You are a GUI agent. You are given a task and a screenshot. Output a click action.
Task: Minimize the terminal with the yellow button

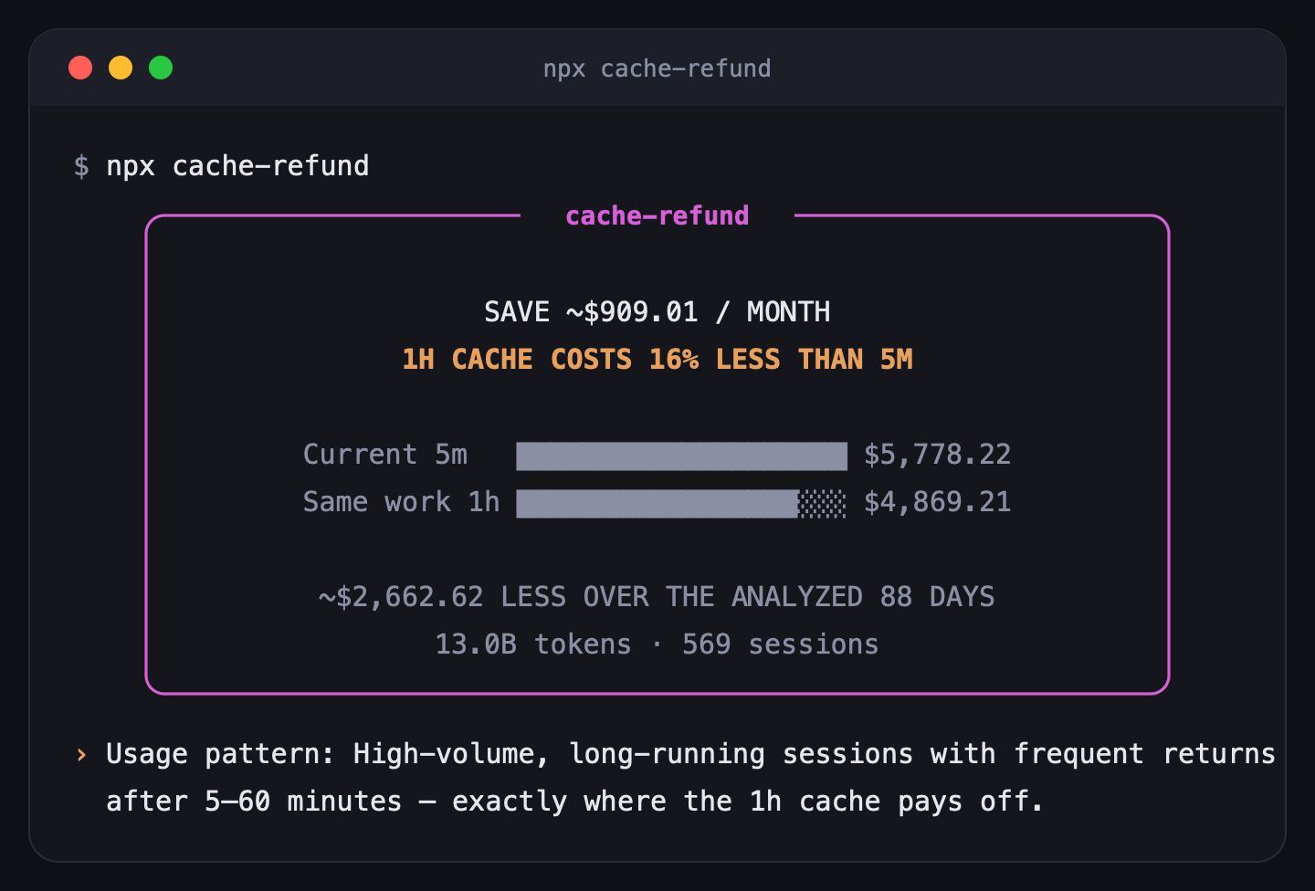121,68
